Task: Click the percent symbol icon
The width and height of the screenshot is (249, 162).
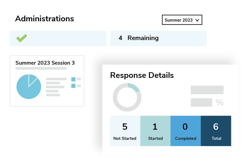Action: 219,103
